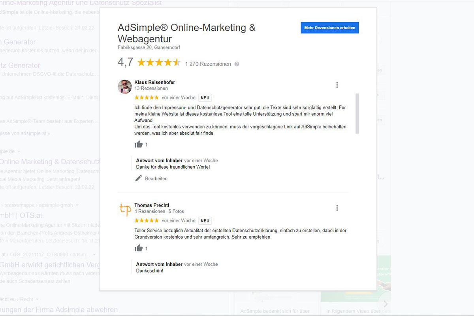Click the NEU badge on Klaus's review
Viewport: 474px width, 316px height.
205,97
